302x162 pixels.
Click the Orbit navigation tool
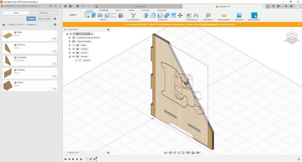coord(165,153)
